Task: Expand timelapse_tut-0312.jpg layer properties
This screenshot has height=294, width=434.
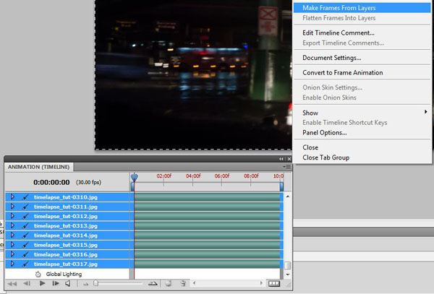Action: tap(12, 216)
